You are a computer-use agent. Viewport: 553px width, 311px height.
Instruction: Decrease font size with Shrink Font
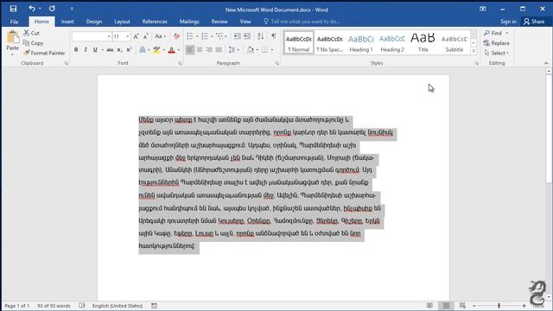pyautogui.click(x=146, y=36)
